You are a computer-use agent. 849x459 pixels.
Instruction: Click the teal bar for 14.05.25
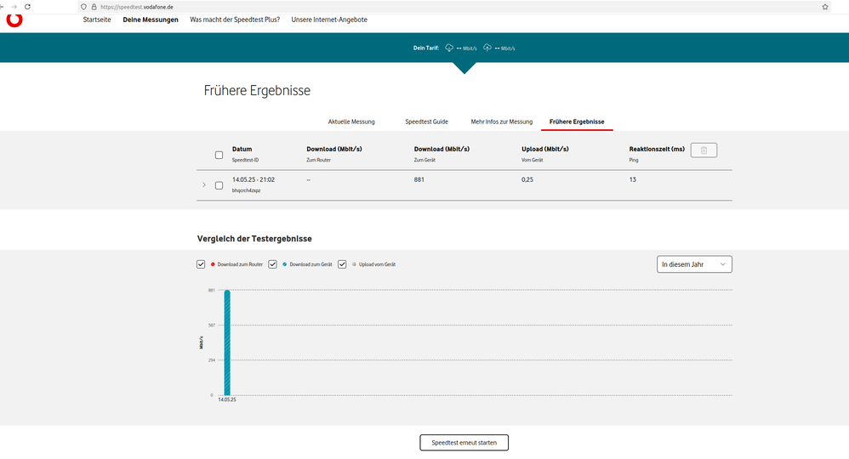pos(227,343)
